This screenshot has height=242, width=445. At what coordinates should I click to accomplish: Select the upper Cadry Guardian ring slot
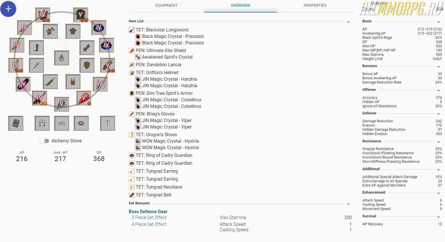coord(99,27)
